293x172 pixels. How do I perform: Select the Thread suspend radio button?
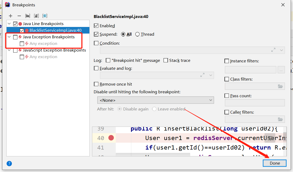[137, 34]
